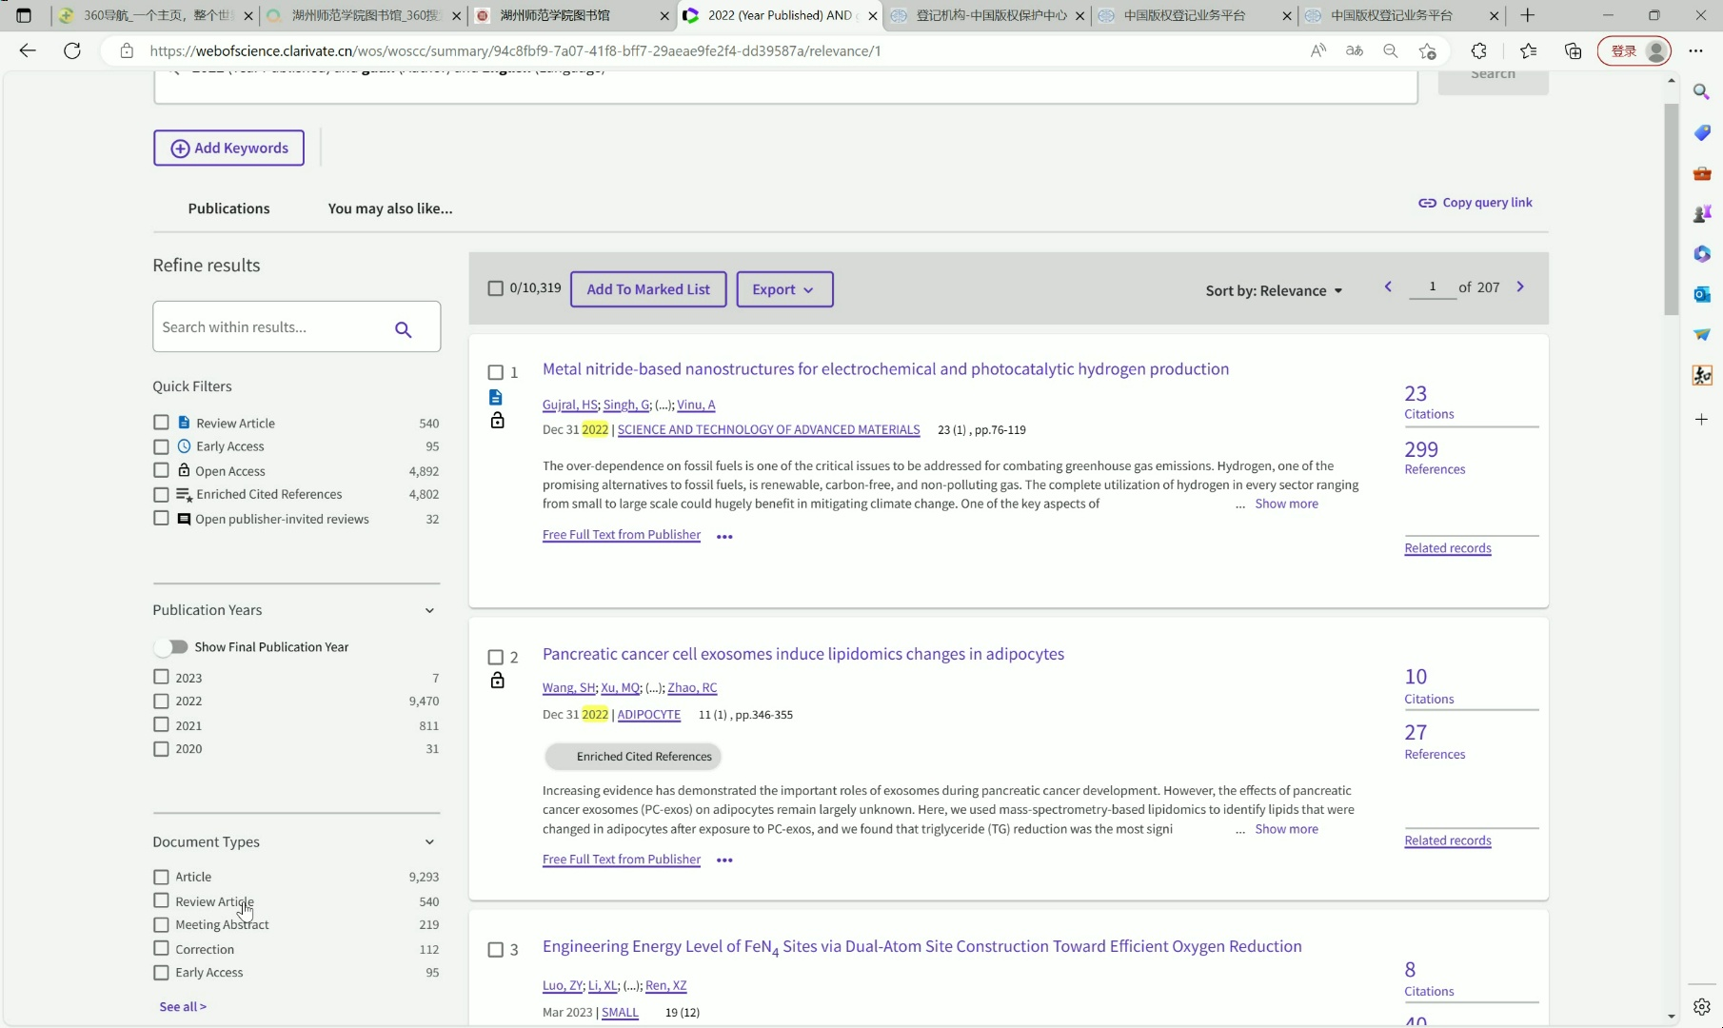
Task: Select all 10,319 results checkbox
Action: tap(495, 288)
